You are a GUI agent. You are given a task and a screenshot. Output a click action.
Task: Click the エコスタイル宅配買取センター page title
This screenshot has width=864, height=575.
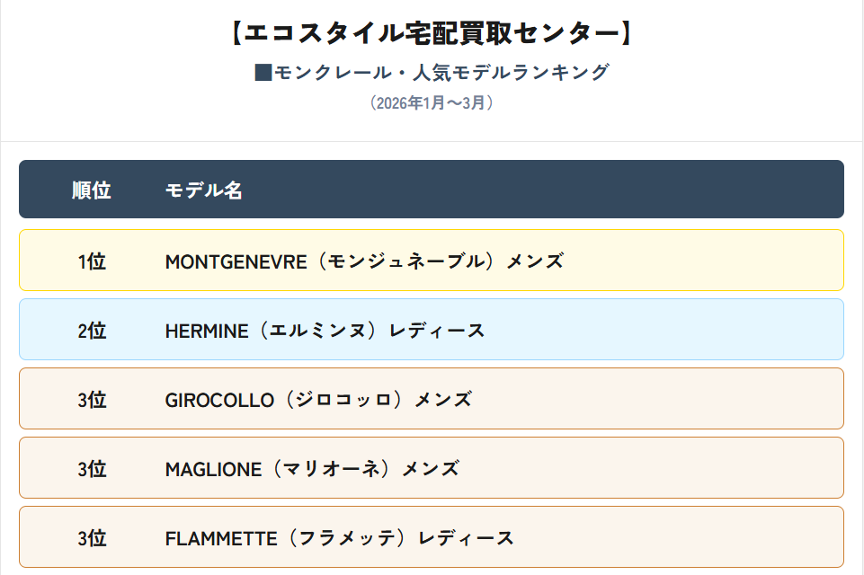tap(432, 33)
